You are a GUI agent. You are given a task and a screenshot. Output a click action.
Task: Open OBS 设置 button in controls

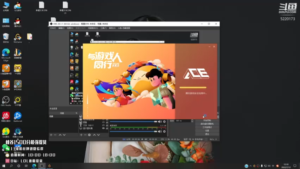point(207,131)
